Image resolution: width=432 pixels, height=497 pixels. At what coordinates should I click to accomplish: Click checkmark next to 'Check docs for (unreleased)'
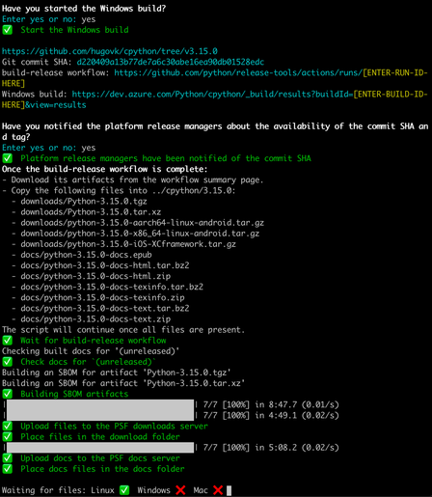point(7,362)
